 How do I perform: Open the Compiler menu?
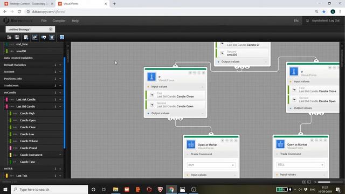tap(59, 20)
